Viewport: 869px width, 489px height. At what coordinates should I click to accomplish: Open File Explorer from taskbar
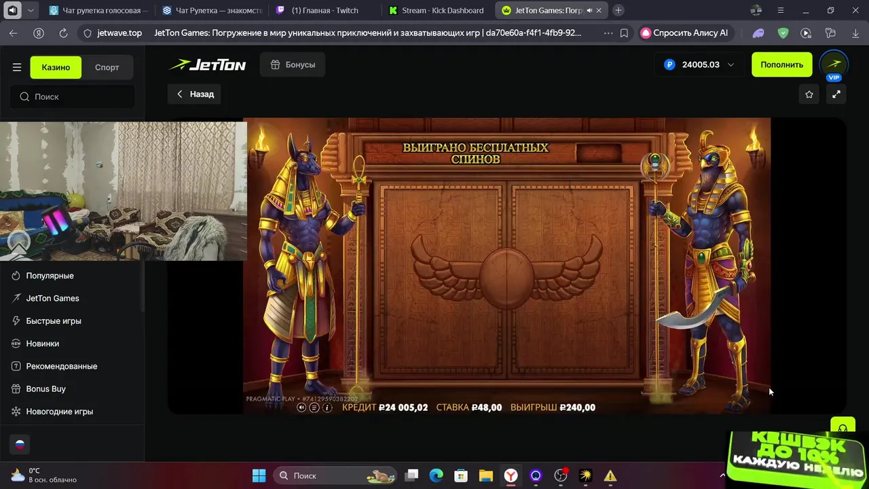485,475
